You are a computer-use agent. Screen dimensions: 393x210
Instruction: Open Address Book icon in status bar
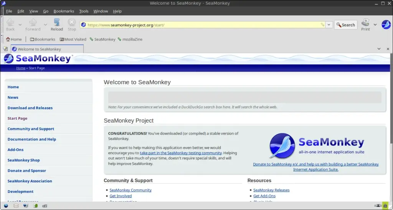(35, 206)
